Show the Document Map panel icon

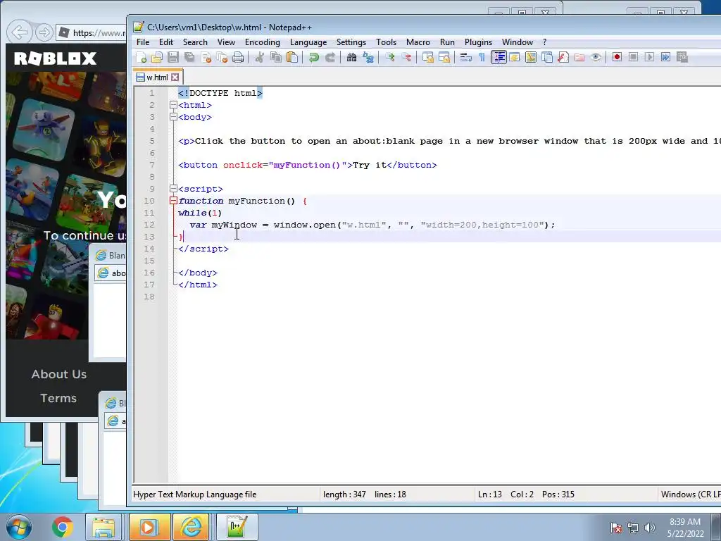click(531, 58)
